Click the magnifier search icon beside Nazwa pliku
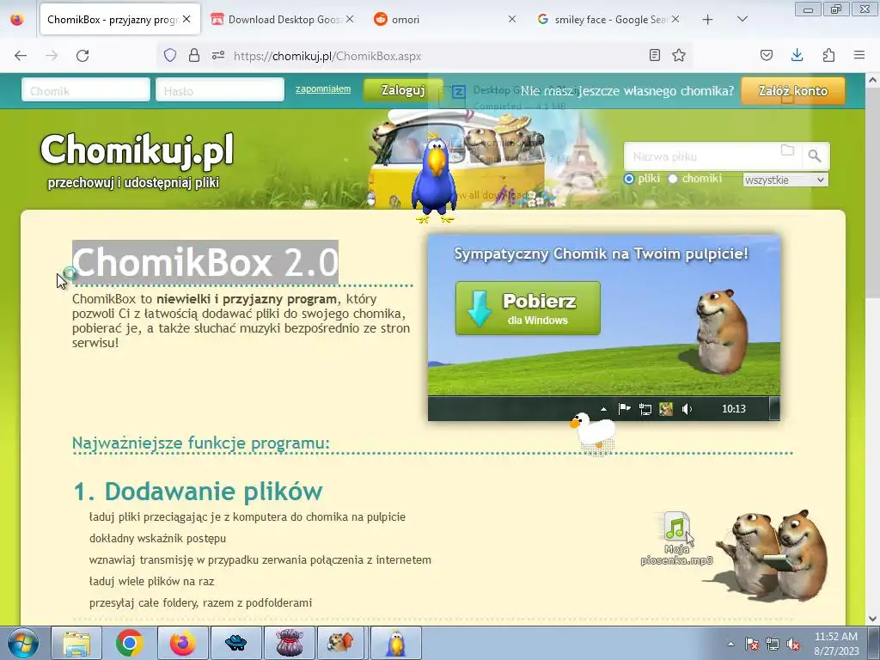This screenshot has width=880, height=660. click(815, 156)
